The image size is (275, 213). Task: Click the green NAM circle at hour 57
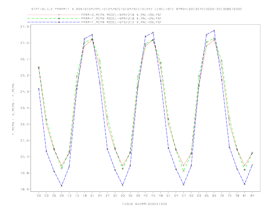(184, 171)
